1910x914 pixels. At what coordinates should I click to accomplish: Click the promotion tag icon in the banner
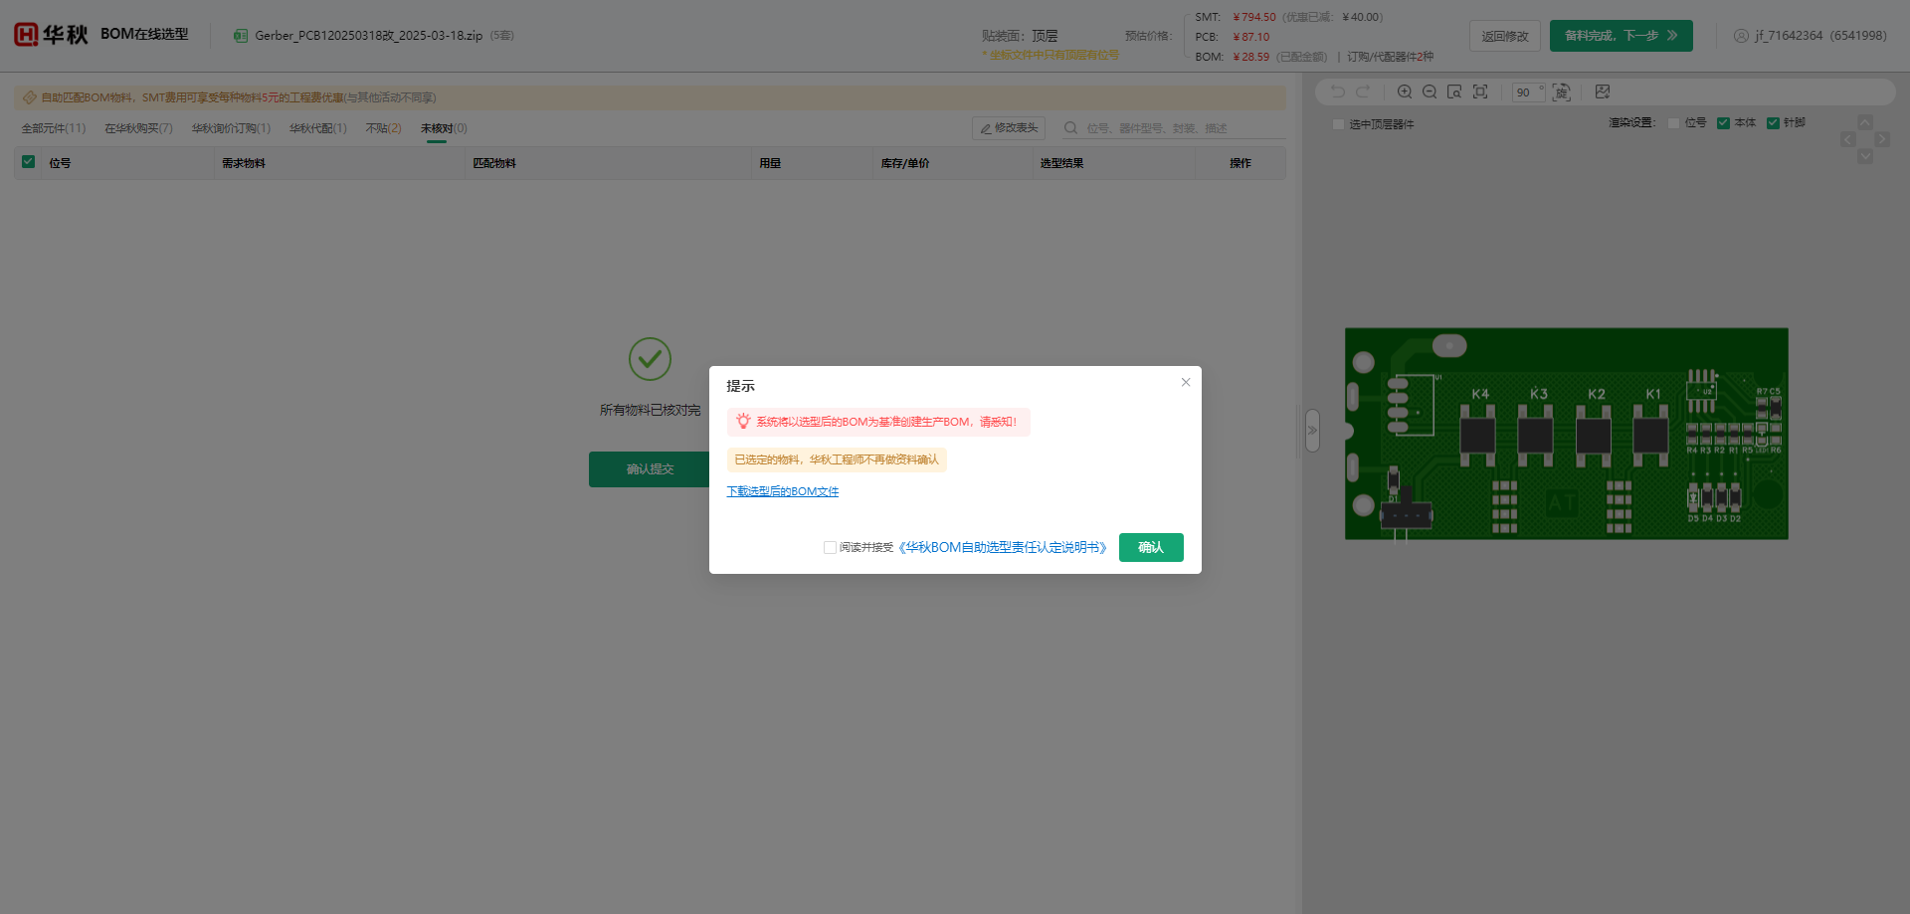tap(29, 97)
